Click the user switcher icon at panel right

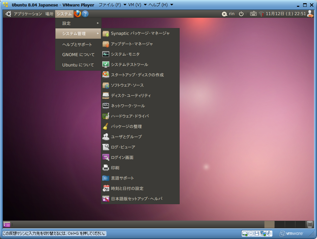coord(310,14)
